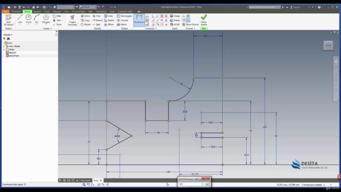Expand the Origin tree node
Image resolution: width=341 pixels, height=192 pixels.
[4, 50]
